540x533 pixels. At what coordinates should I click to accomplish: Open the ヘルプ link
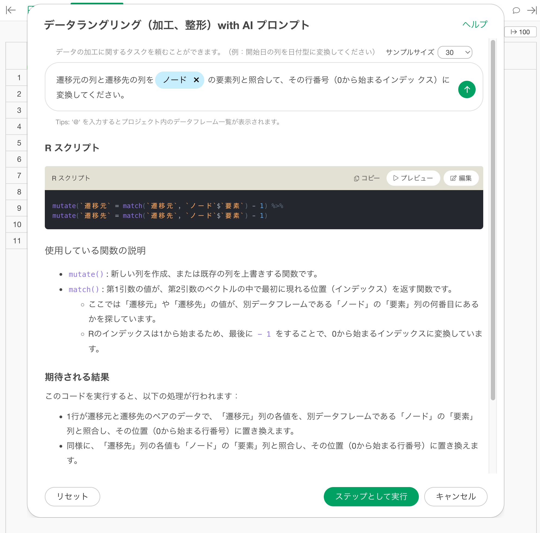475,25
